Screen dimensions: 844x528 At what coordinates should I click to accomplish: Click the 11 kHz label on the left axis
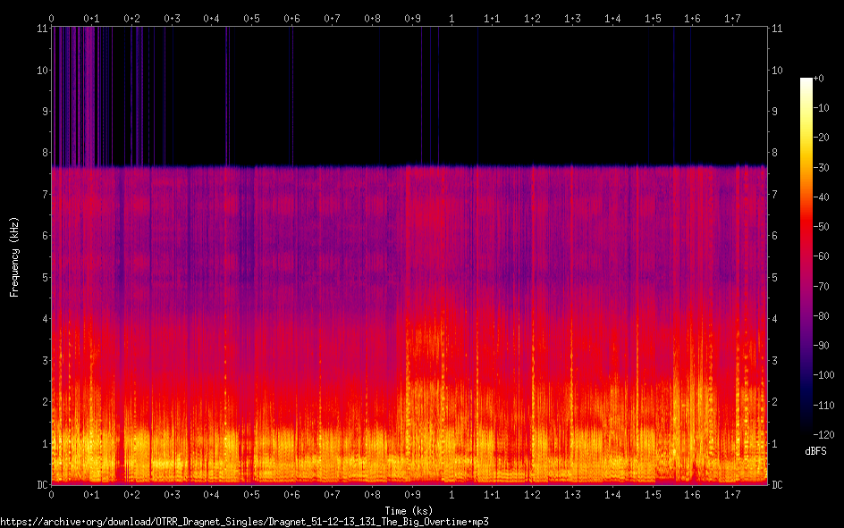click(x=40, y=29)
